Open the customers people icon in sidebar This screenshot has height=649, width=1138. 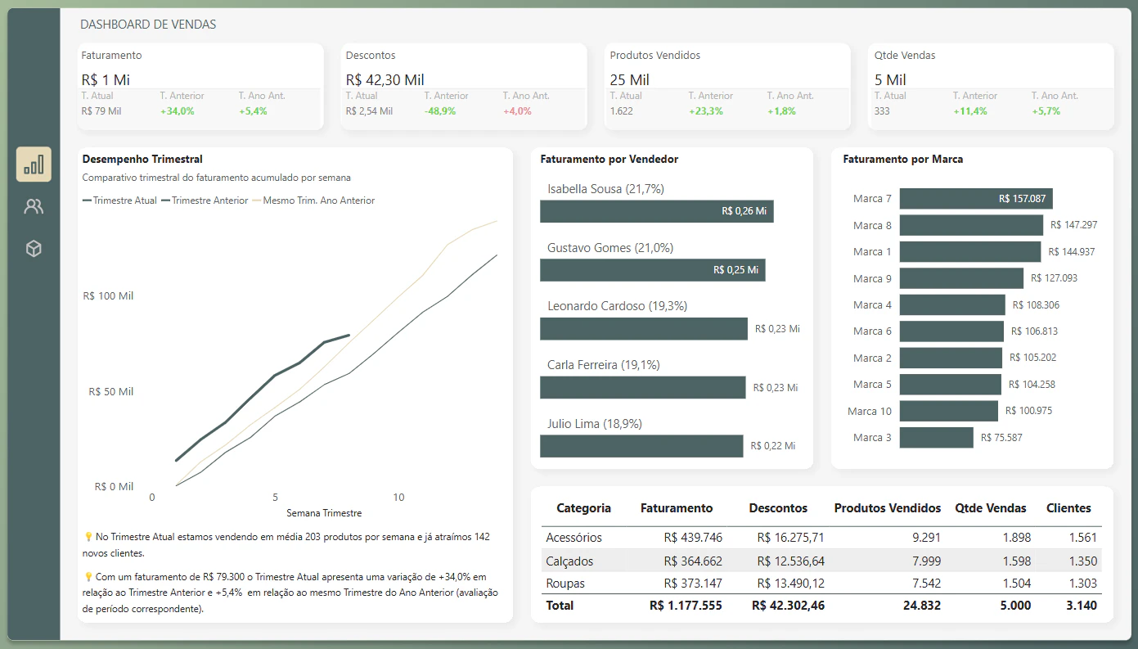(x=34, y=206)
